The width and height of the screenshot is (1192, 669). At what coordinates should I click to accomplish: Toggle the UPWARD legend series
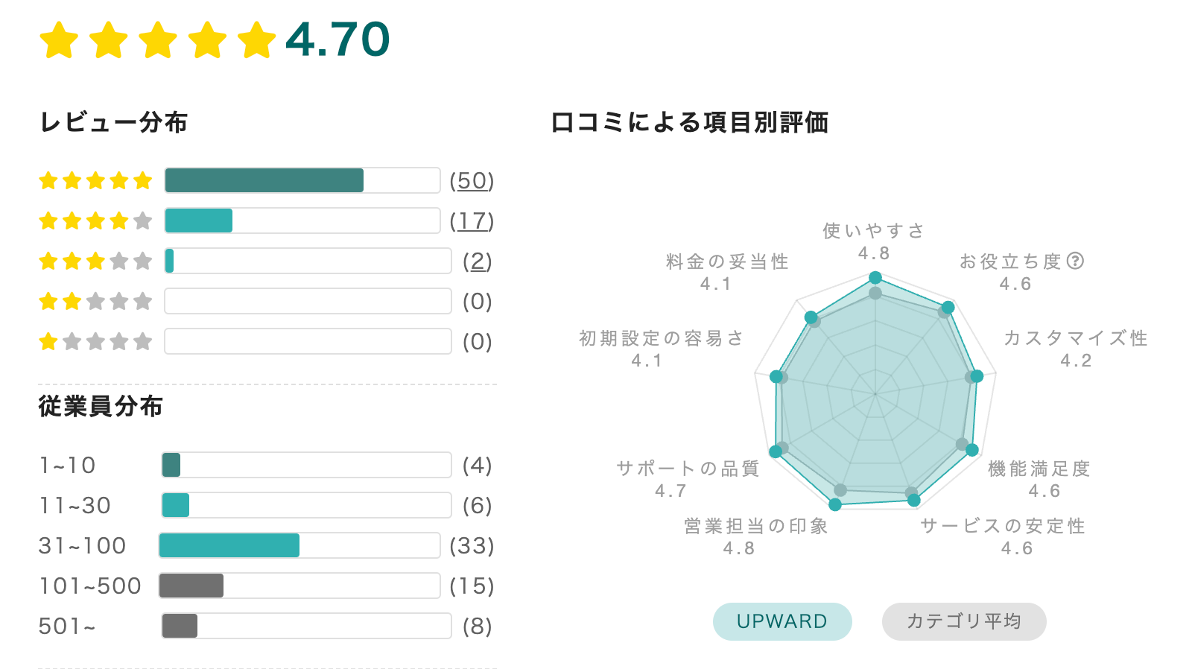click(x=782, y=621)
